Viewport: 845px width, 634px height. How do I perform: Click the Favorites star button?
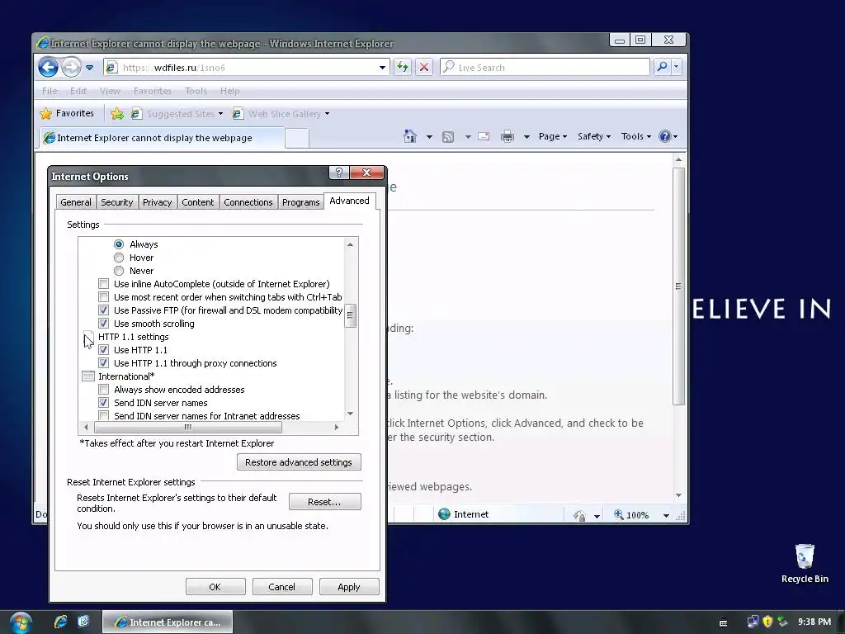68,113
